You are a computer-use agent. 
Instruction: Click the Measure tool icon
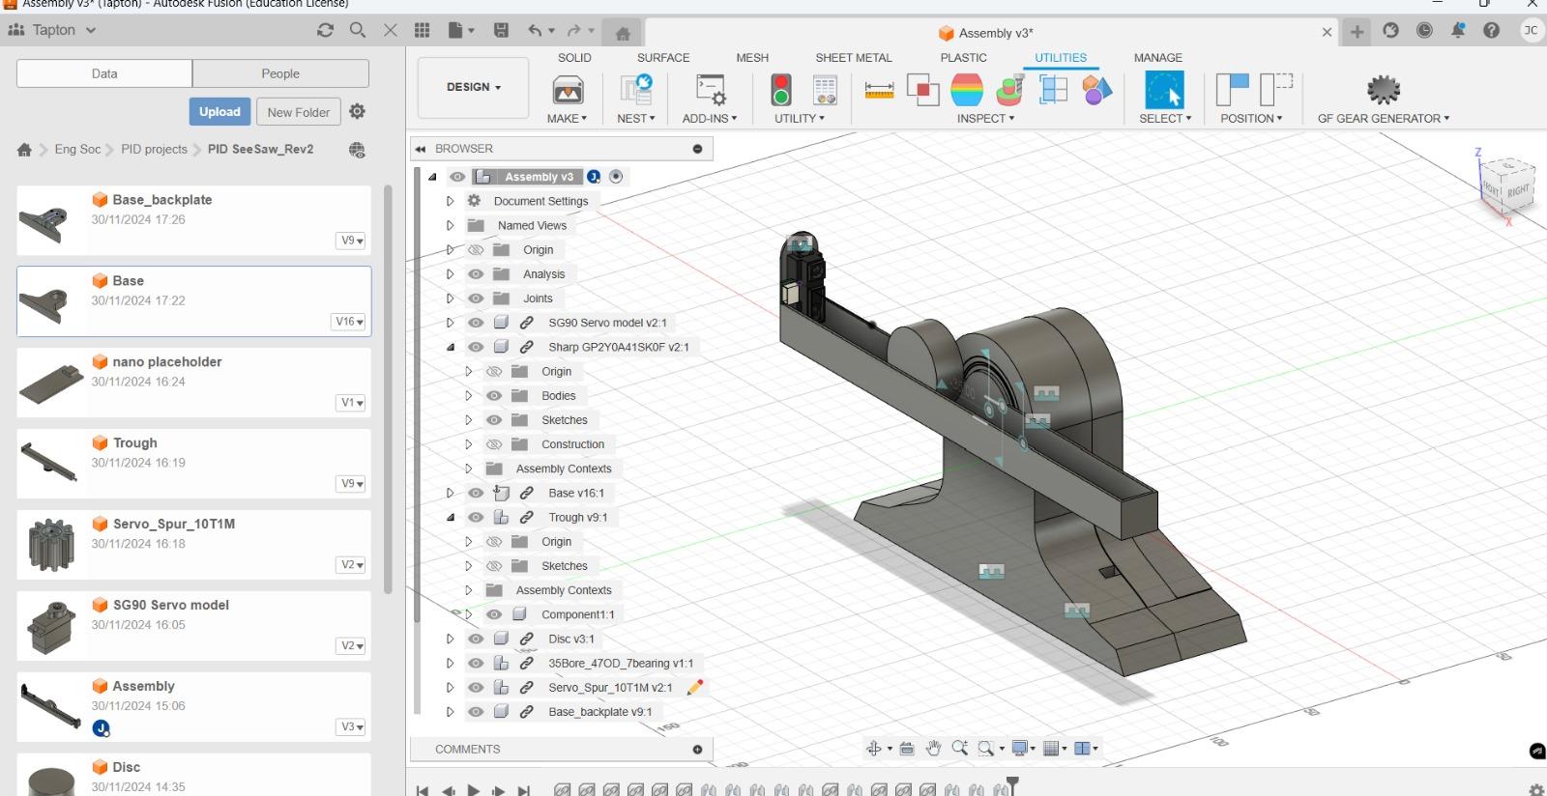click(879, 90)
